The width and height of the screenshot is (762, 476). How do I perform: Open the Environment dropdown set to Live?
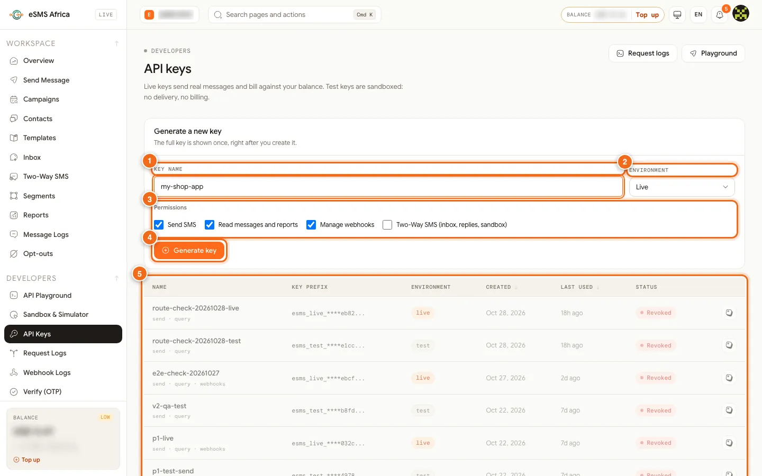682,187
